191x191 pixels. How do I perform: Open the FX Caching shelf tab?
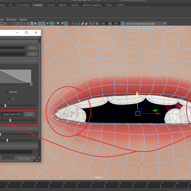23,5
